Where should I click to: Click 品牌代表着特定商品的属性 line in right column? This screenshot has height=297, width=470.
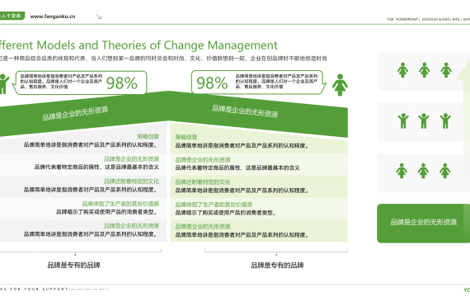[x=237, y=167]
